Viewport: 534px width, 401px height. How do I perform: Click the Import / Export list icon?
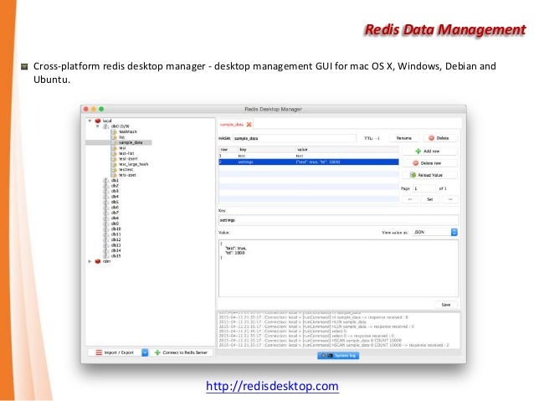pyautogui.click(x=99, y=352)
